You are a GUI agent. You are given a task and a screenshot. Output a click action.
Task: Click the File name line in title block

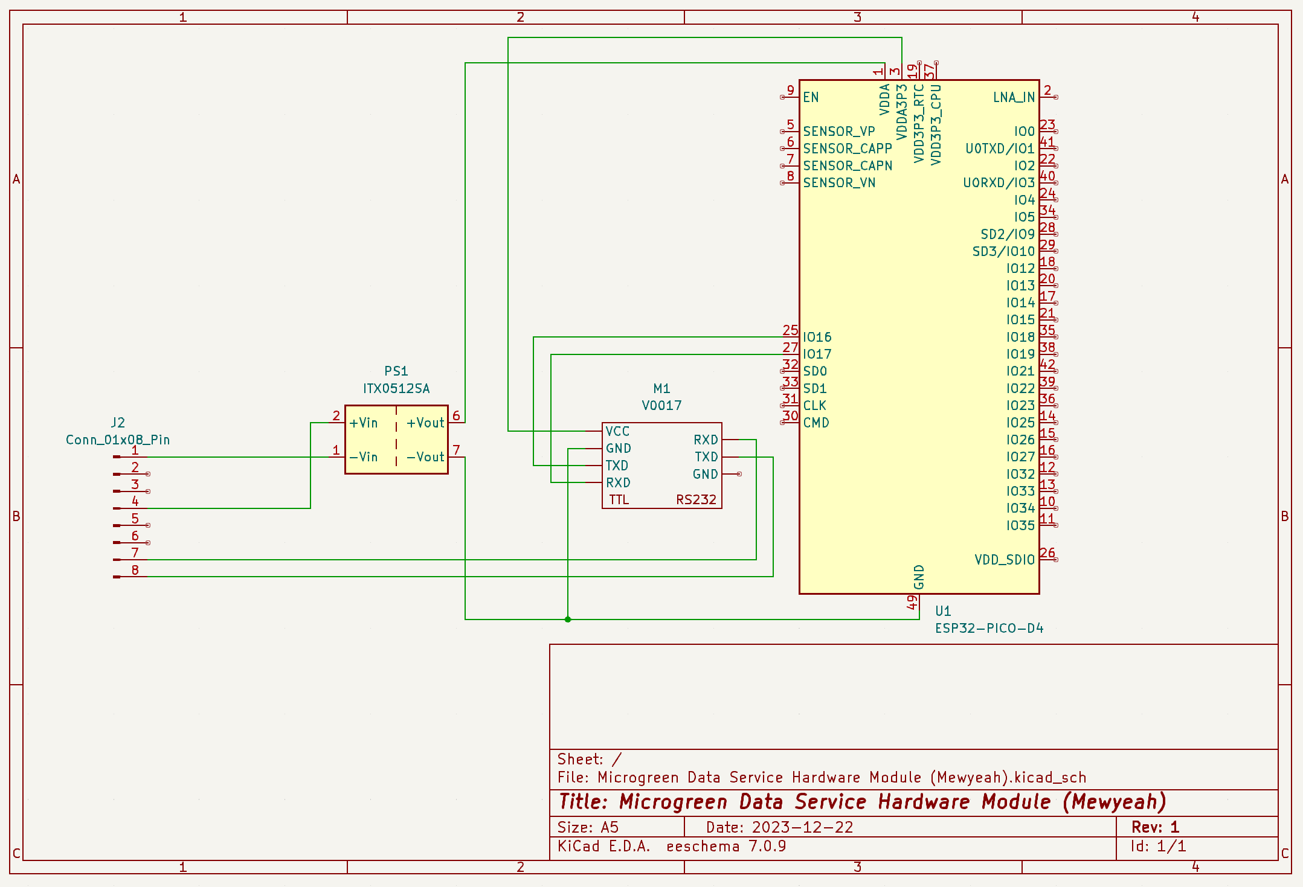point(822,777)
